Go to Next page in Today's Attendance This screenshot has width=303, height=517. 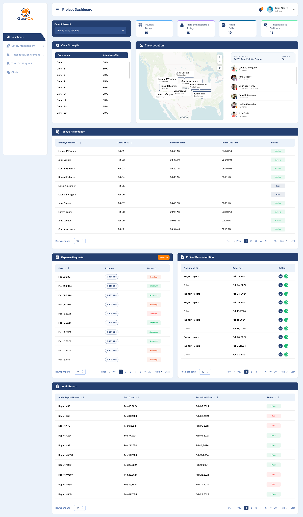pos(284,241)
